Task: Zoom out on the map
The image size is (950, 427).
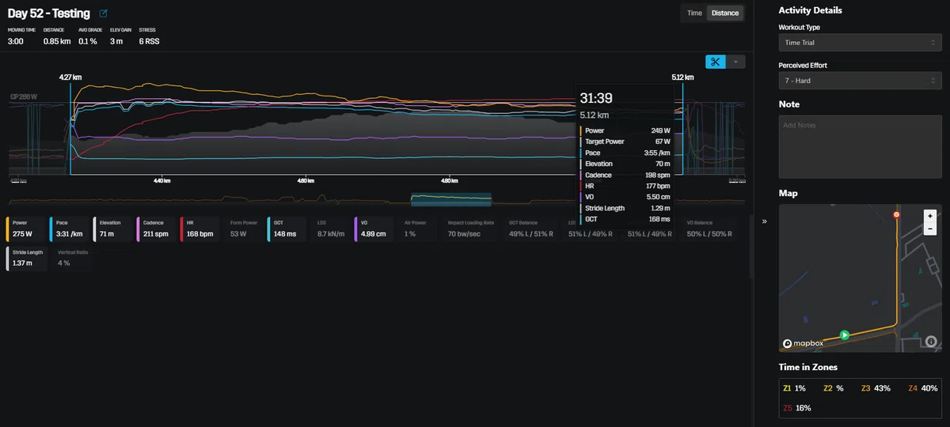Action: 930,229
